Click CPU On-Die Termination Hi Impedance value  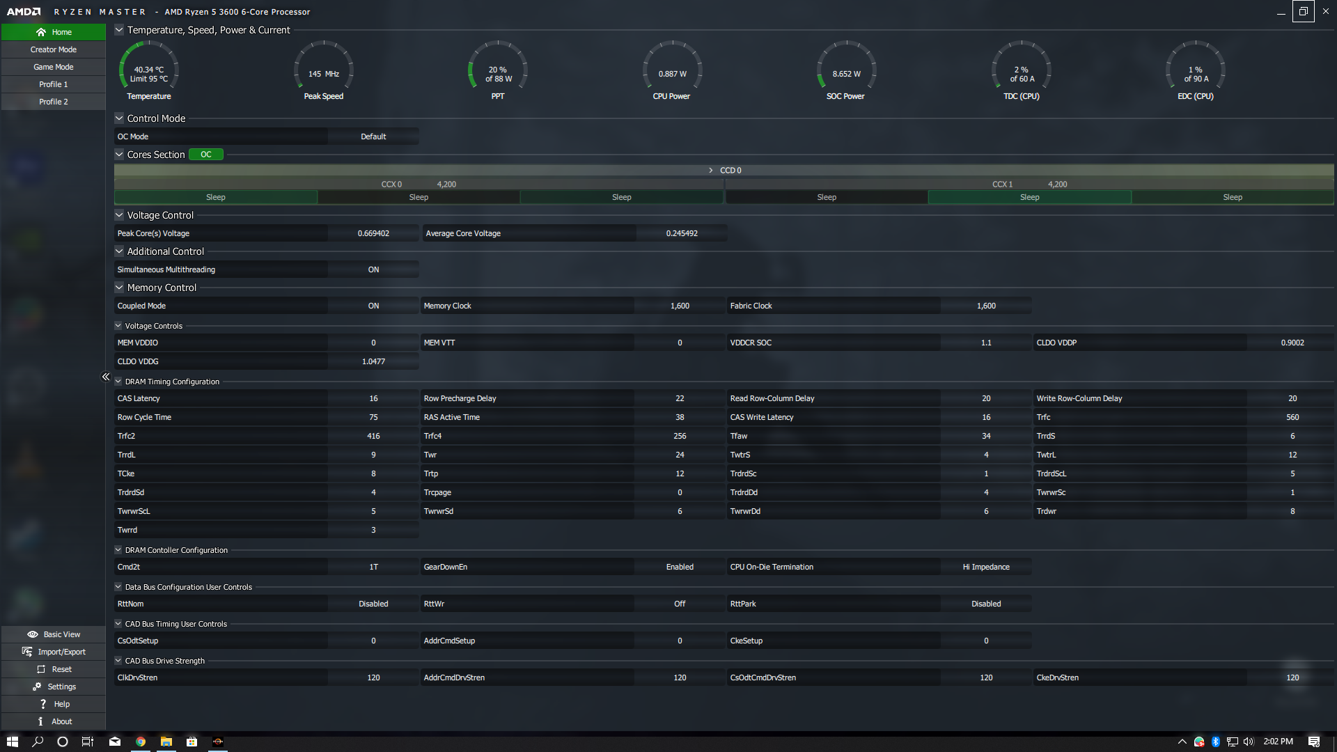tap(986, 567)
